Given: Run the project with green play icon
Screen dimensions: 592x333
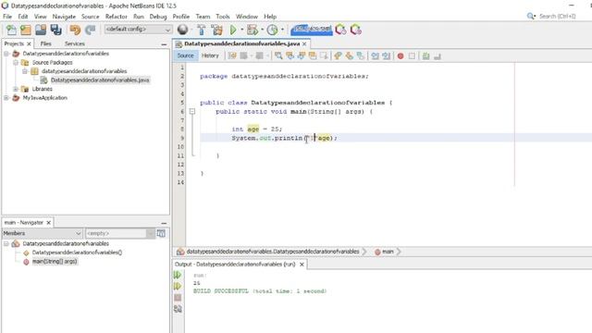Looking at the screenshot, I should (x=233, y=30).
